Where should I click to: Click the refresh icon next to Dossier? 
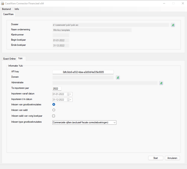coord(173,25)
